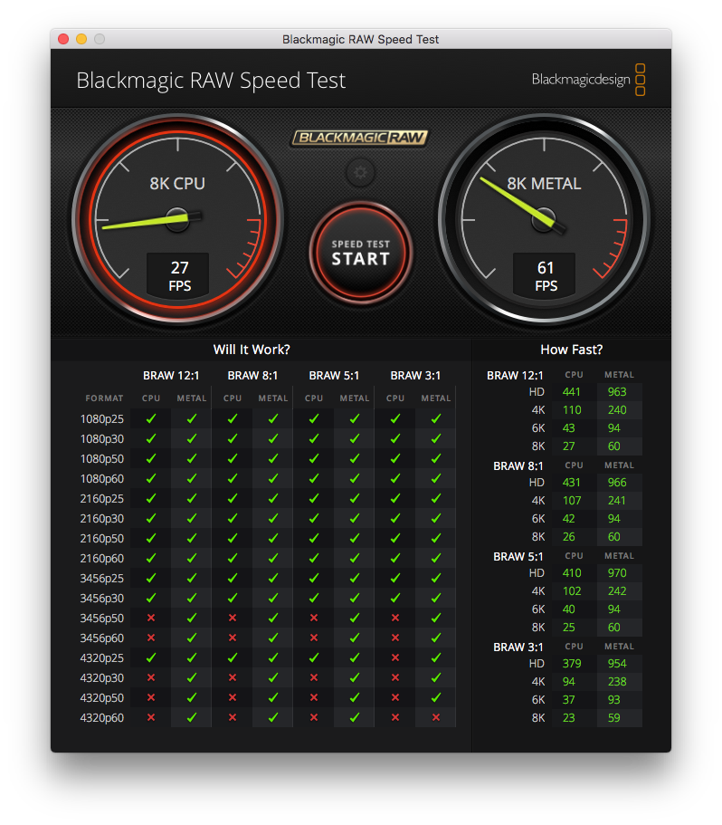
Task: Click 1080p30 BRAW 3:1 METAL checkmark
Action: [x=436, y=439]
